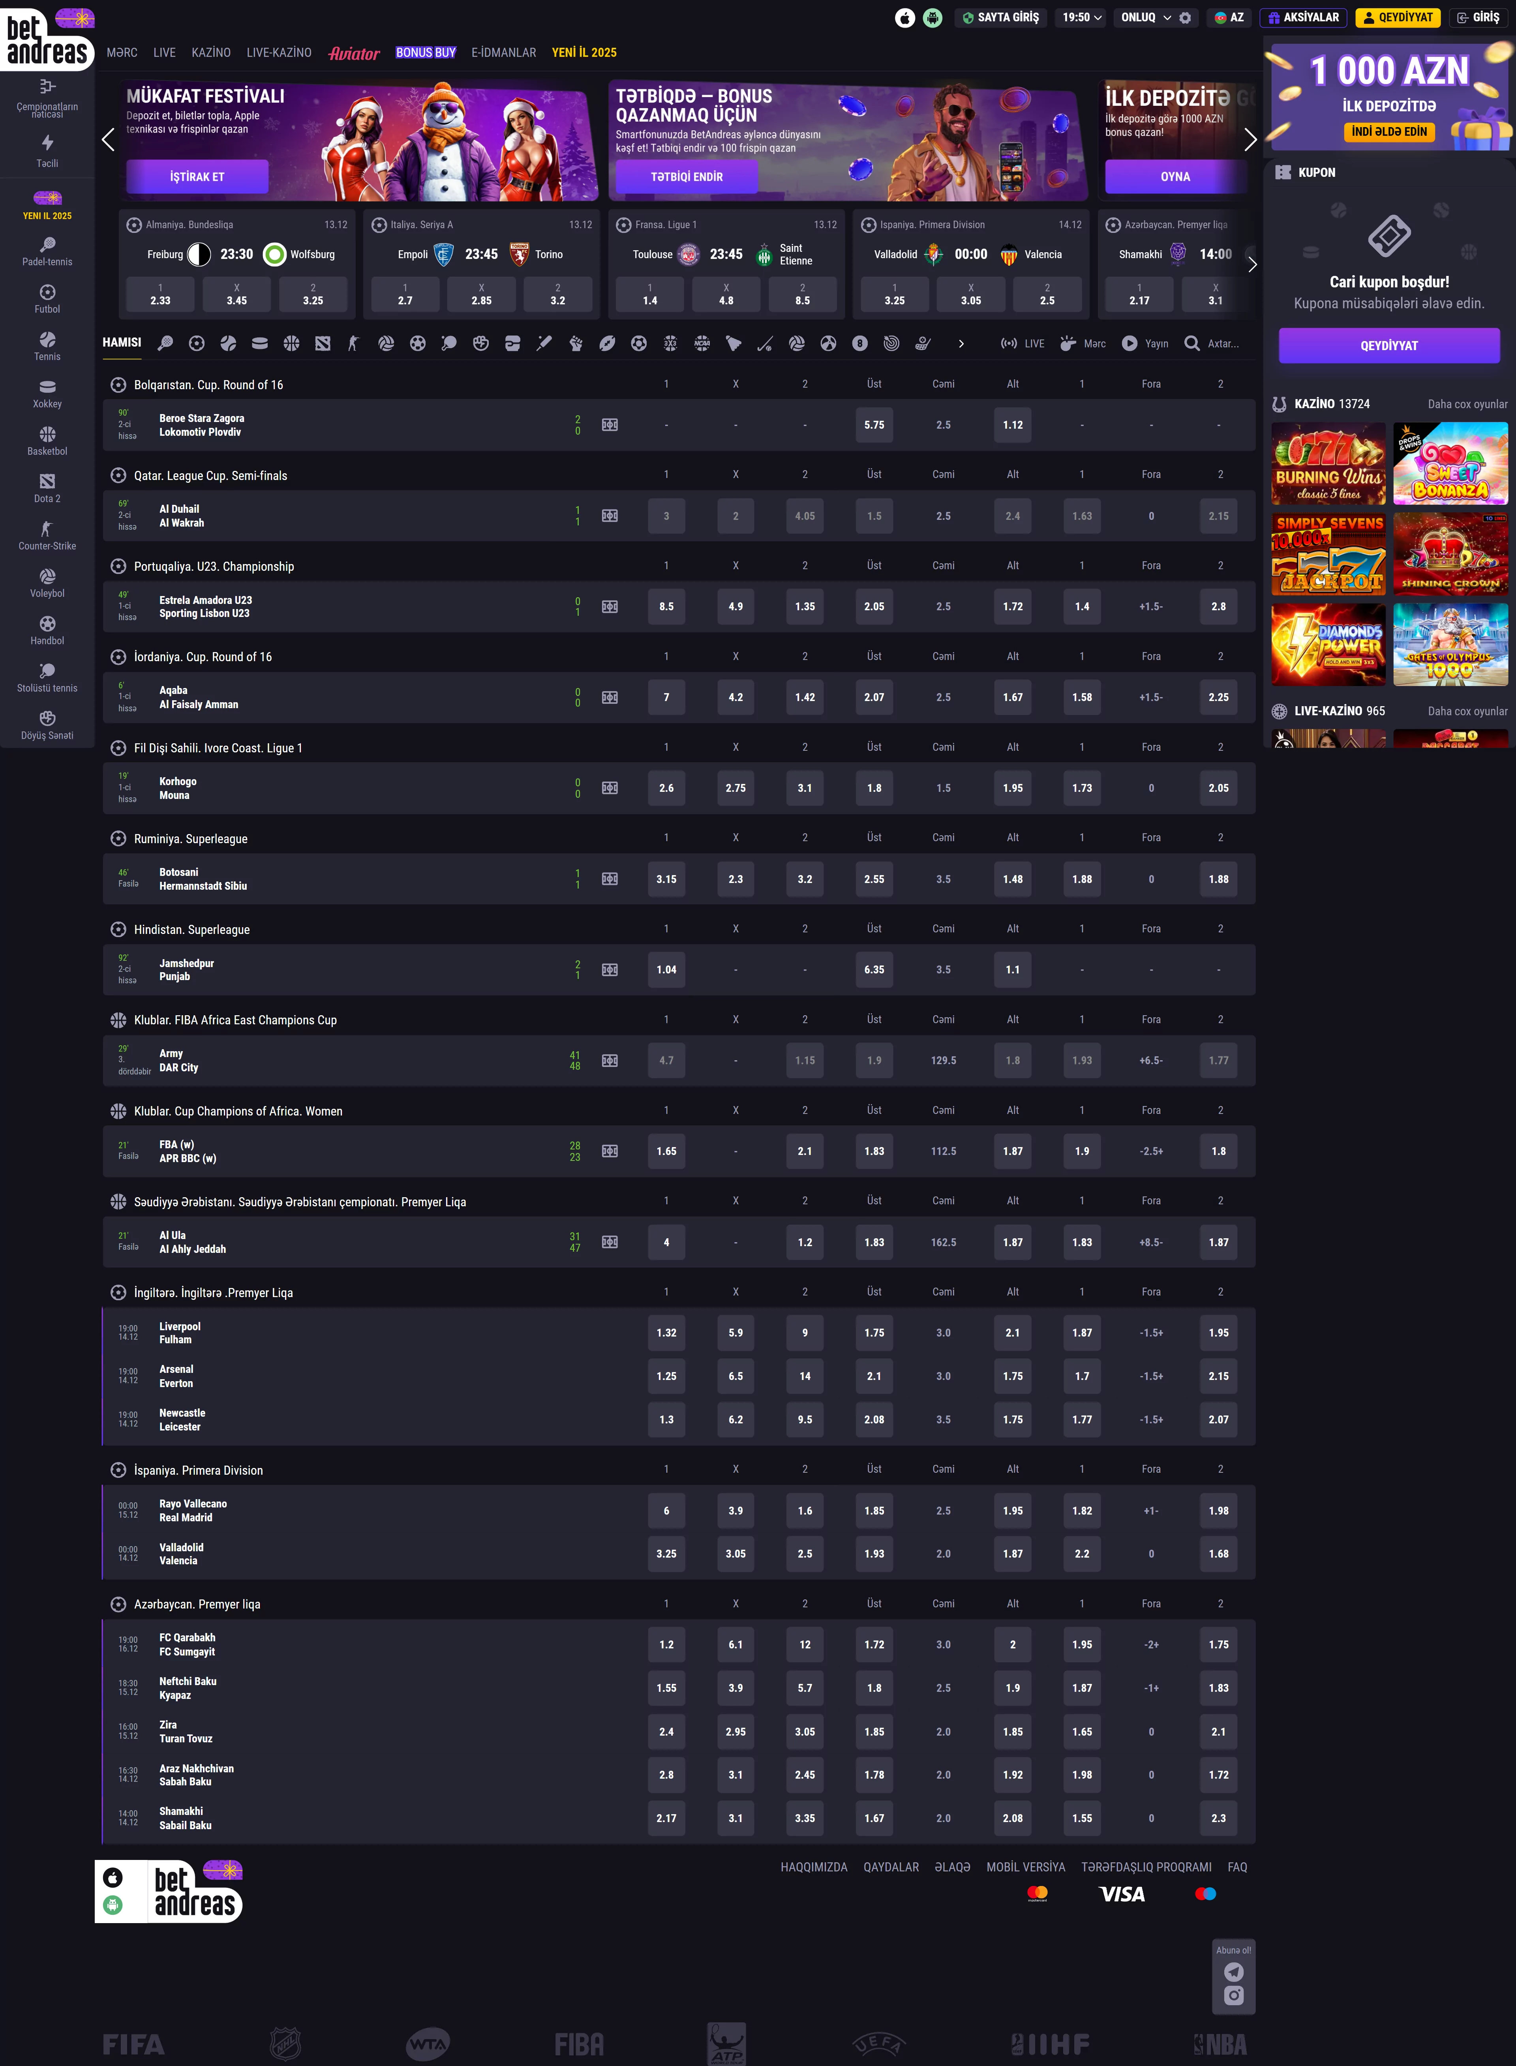Click the Android app download icon in header
The width and height of the screenshot is (1516, 2066).
point(932,17)
